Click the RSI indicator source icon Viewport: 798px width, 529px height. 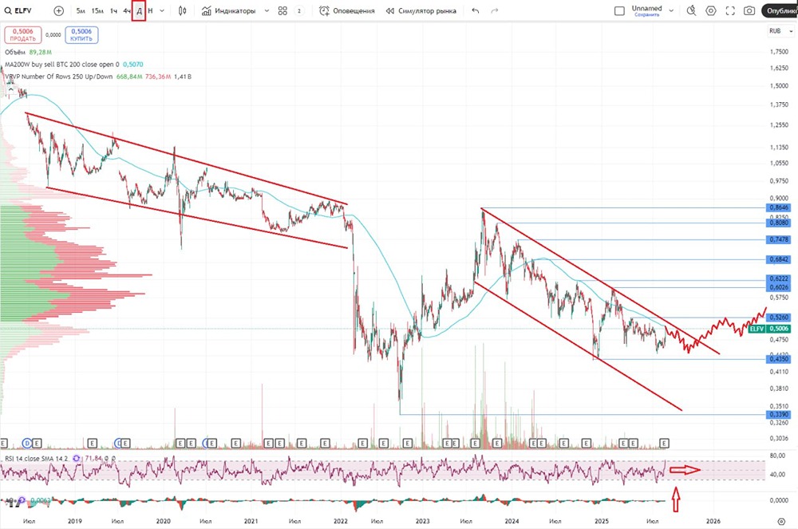tap(77, 458)
